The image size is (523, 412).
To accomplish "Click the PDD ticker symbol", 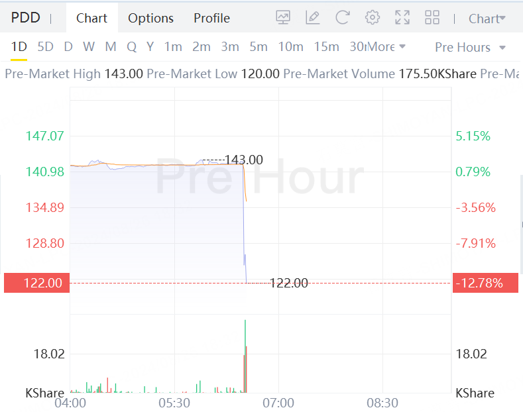I will click(x=26, y=18).
